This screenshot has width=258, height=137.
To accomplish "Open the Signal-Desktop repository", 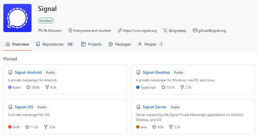I will tap(156, 72).
